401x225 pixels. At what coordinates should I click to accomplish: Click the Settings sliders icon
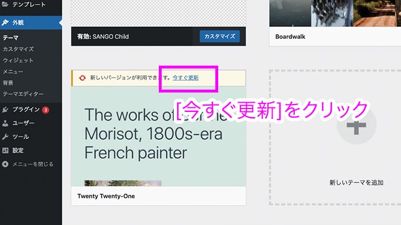pos(5,150)
